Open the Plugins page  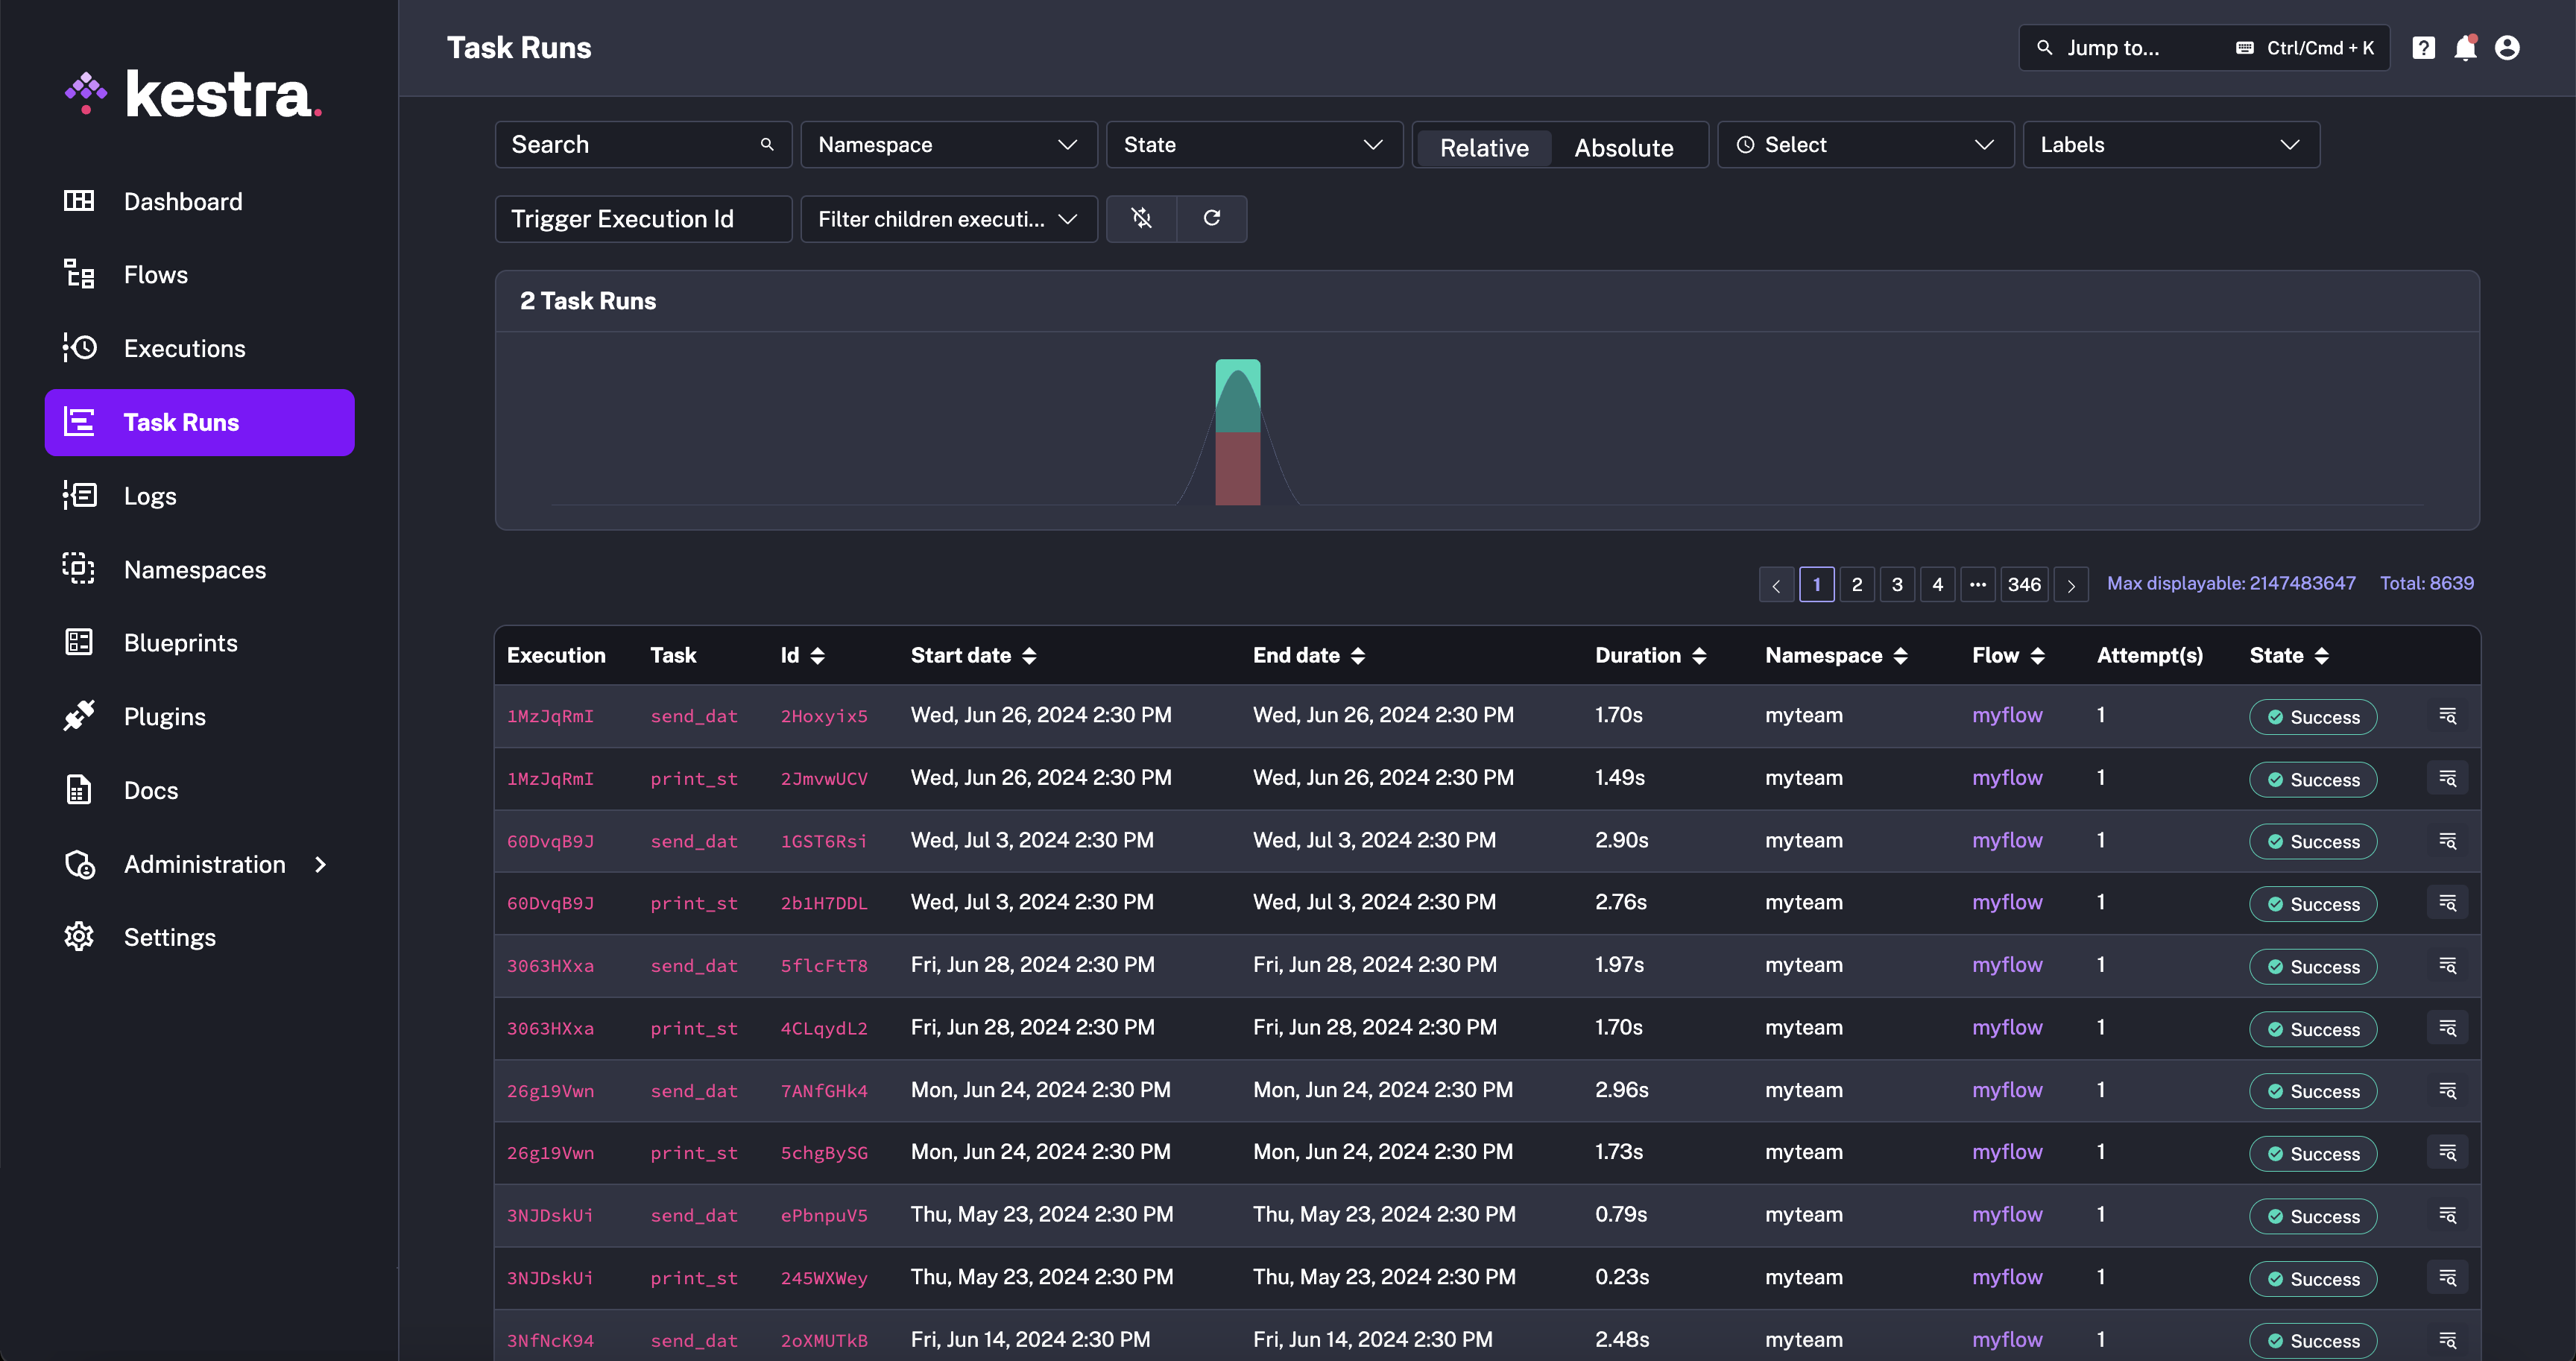[164, 716]
